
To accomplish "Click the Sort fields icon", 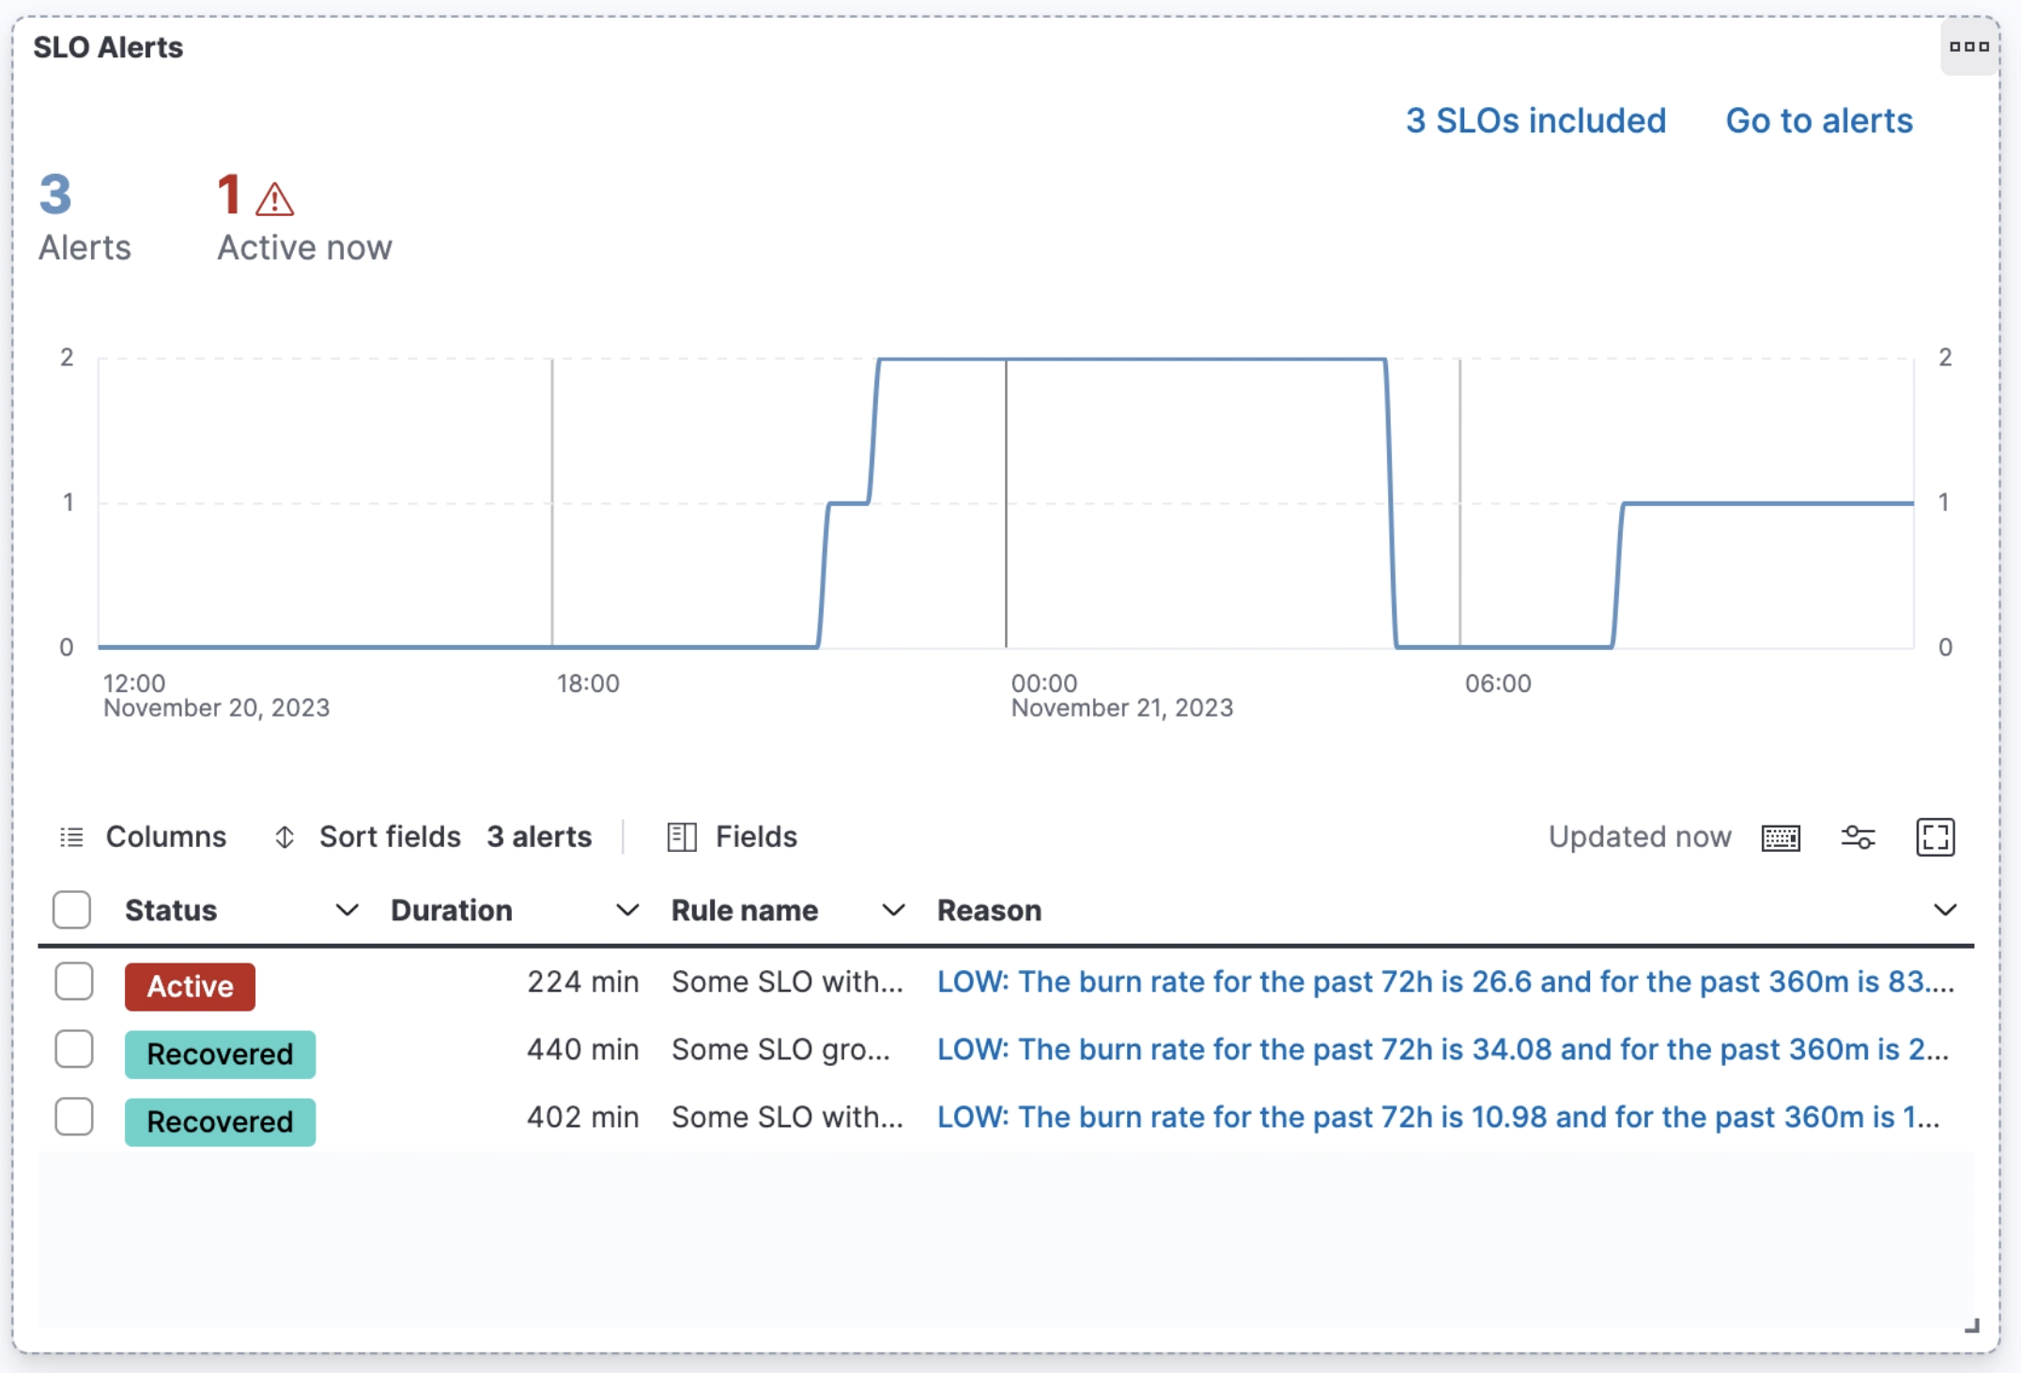I will (x=285, y=837).
